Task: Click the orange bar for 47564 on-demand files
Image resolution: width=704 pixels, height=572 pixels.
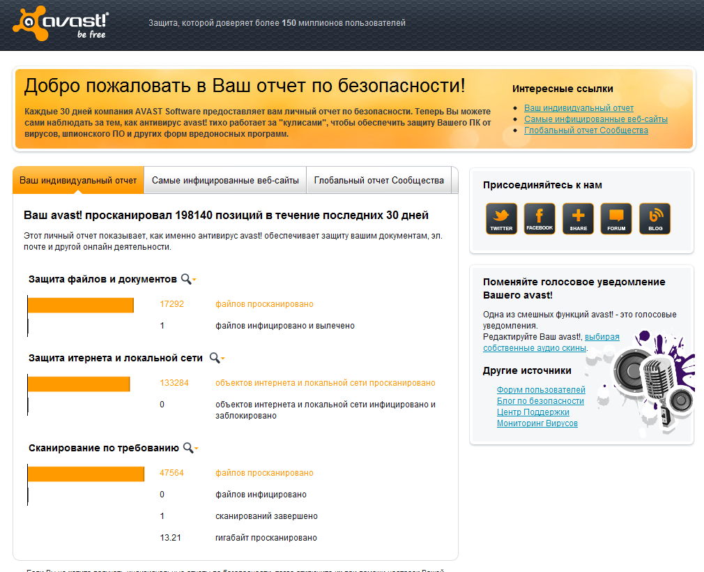Action: point(86,474)
